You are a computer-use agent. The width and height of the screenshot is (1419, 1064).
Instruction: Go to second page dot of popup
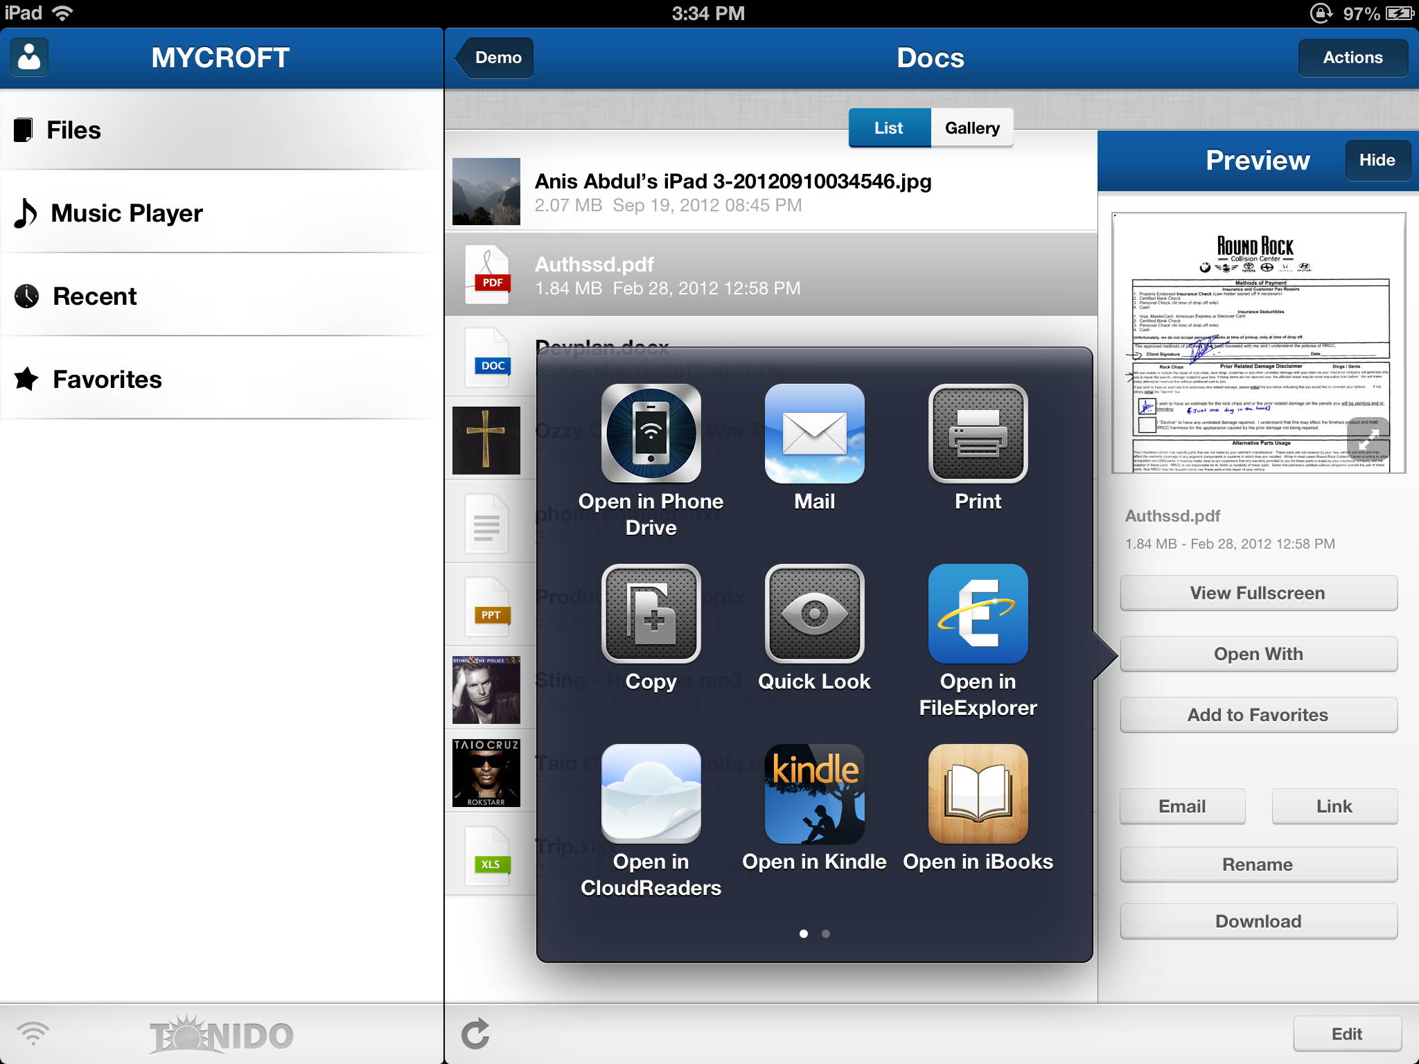point(826,934)
